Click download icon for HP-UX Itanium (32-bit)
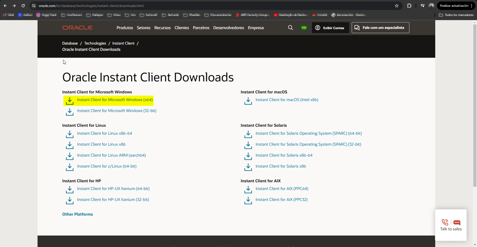 tap(70, 200)
